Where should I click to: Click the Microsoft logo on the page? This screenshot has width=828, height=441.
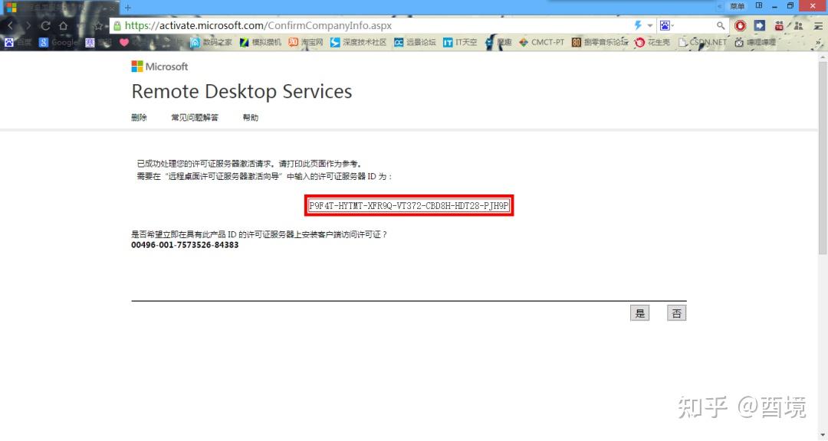[159, 67]
